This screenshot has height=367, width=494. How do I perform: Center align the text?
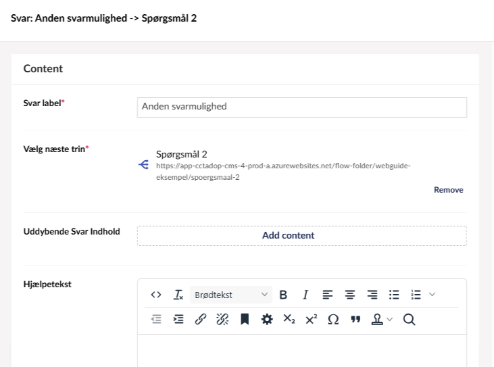point(349,295)
